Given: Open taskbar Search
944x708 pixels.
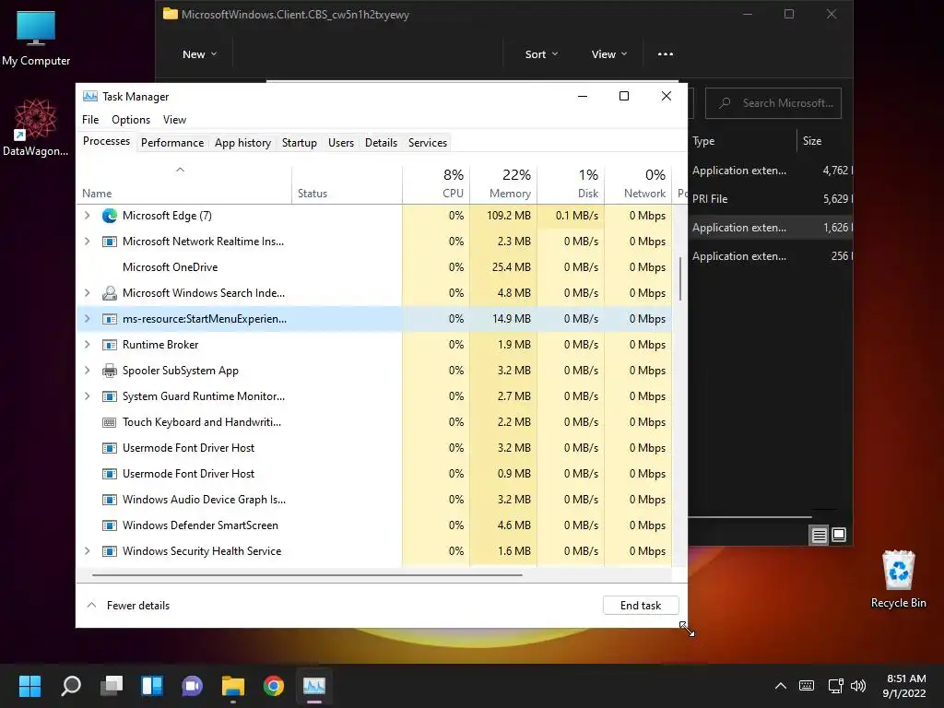Looking at the screenshot, I should click(x=70, y=685).
